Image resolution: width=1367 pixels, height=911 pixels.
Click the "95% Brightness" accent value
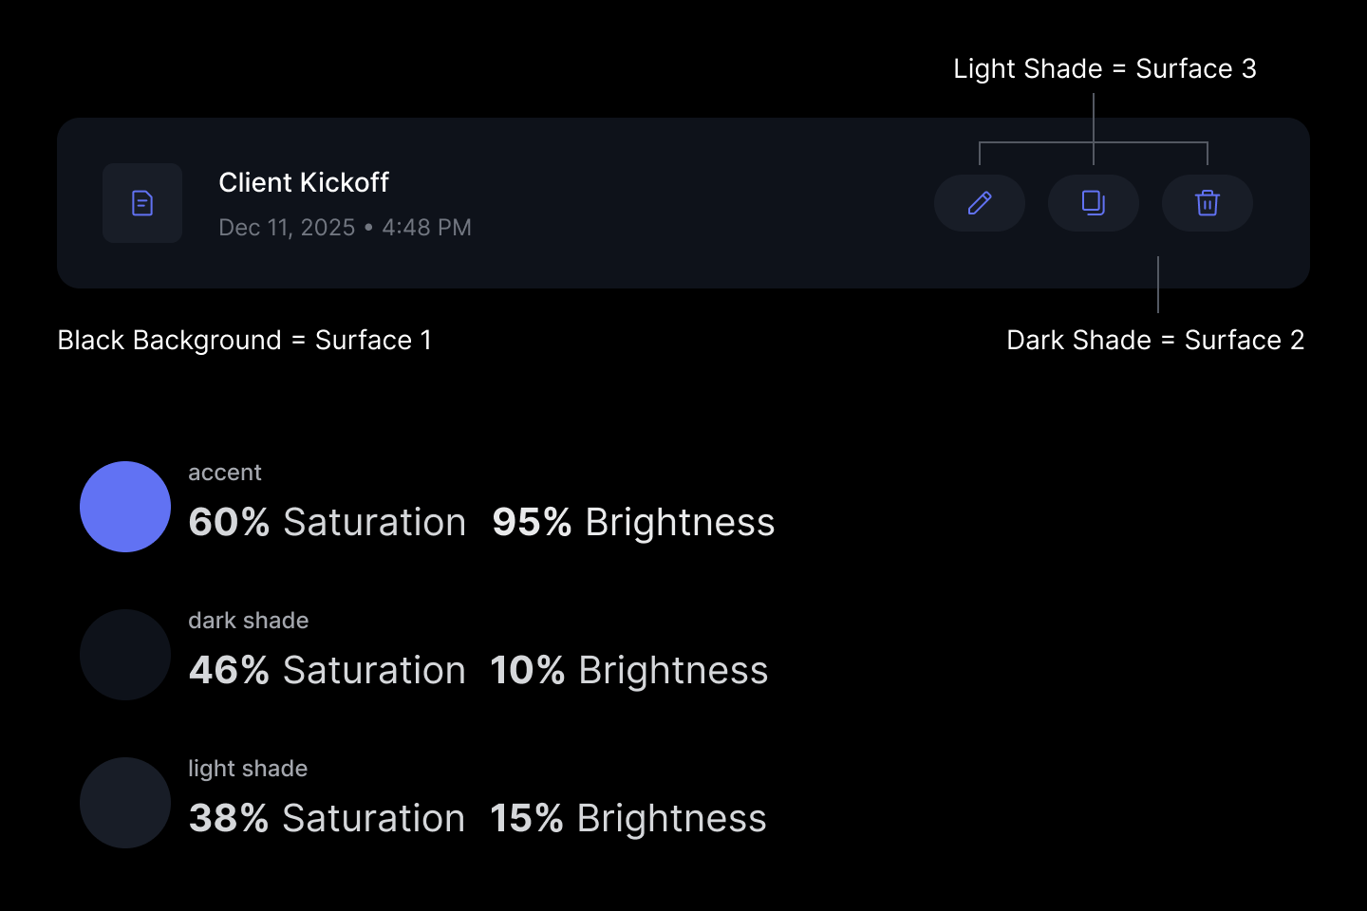pyautogui.click(x=633, y=523)
